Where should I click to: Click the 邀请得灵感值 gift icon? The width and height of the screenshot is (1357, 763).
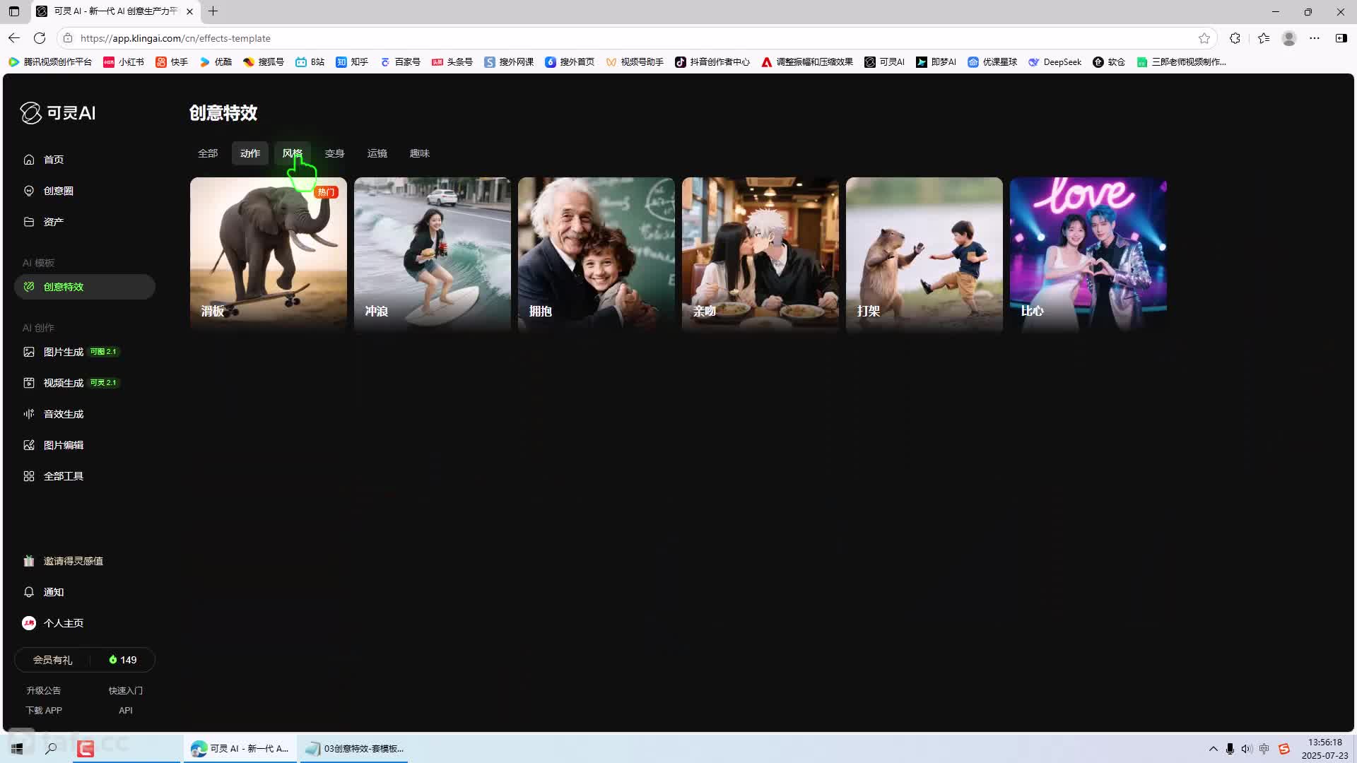pyautogui.click(x=29, y=561)
